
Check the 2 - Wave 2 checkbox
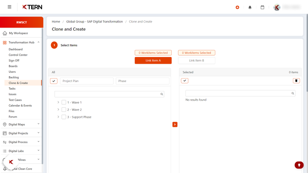(64, 110)
